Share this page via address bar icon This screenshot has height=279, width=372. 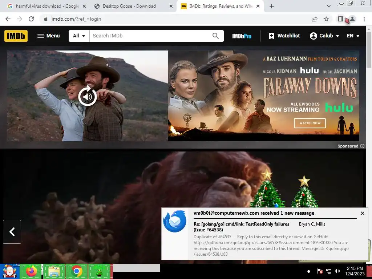(315, 19)
